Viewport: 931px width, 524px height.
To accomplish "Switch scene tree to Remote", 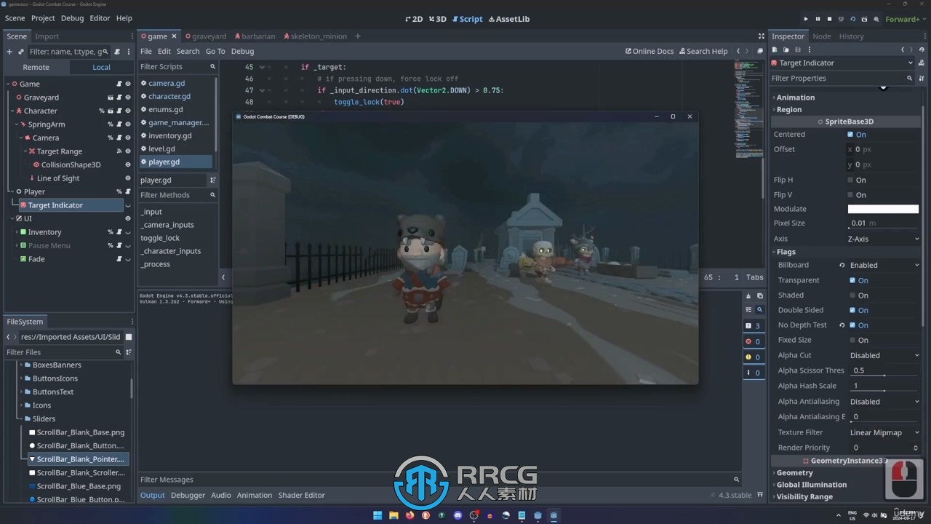I will (x=36, y=67).
